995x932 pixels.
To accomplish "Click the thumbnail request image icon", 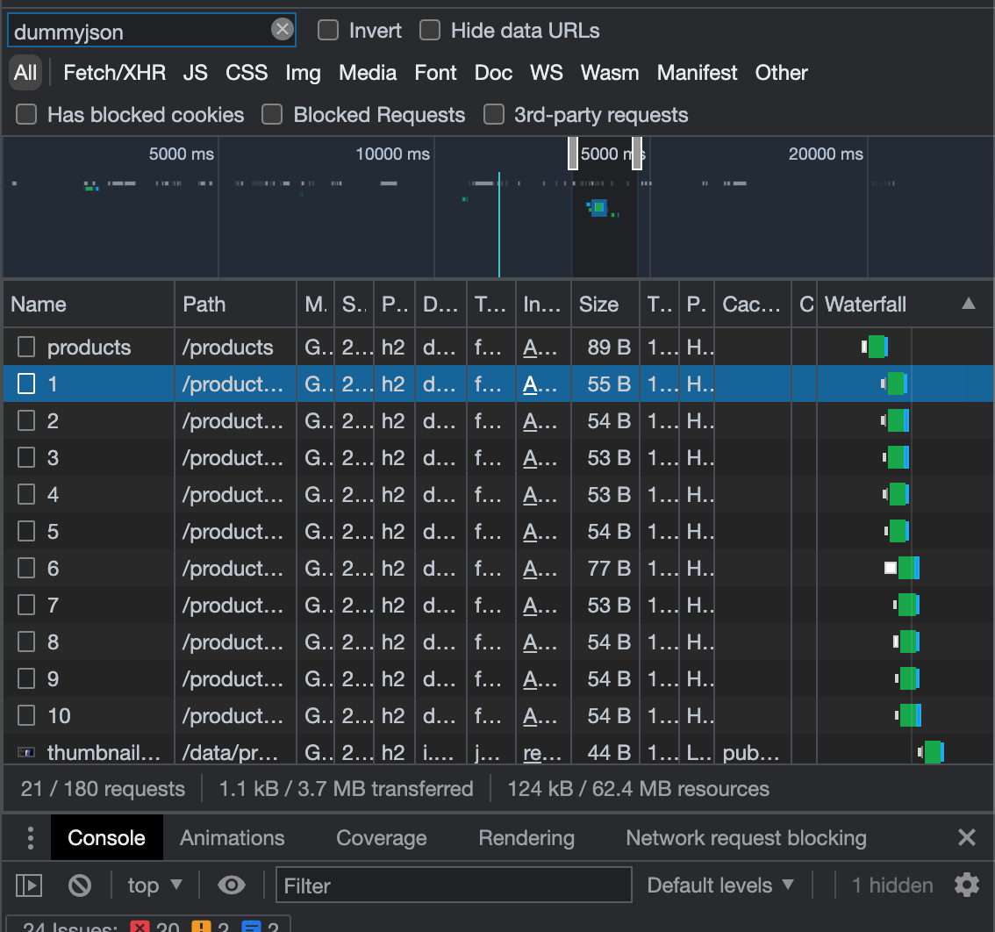I will coord(26,753).
